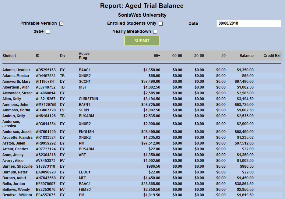285x199 pixels.
Task: Click the Credit Bal column header
Action: [271, 55]
